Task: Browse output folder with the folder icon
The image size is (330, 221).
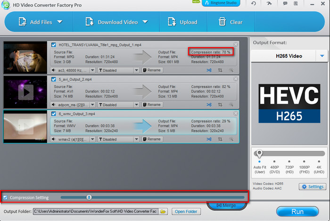Action: click(163, 211)
